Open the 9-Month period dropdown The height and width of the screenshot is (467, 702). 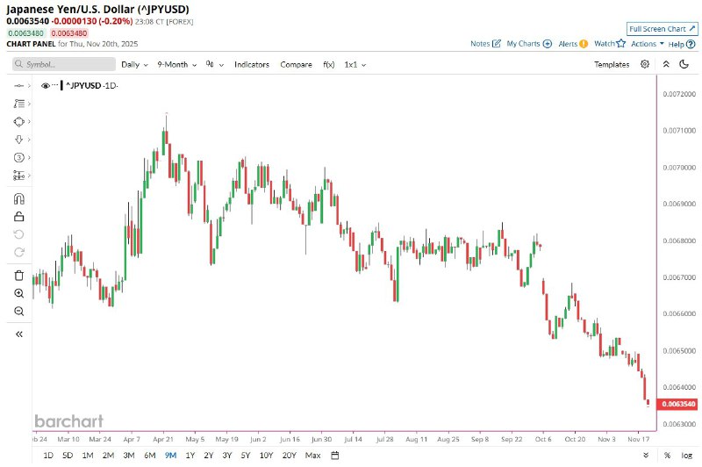click(177, 64)
